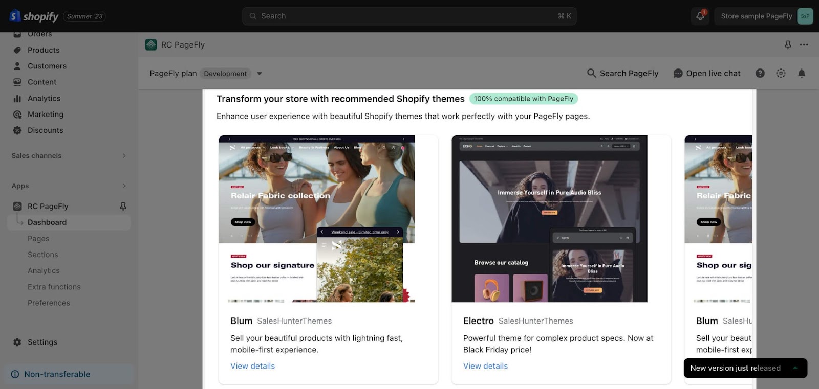Click the Shopify logo
The height and width of the screenshot is (389, 819).
34,16
